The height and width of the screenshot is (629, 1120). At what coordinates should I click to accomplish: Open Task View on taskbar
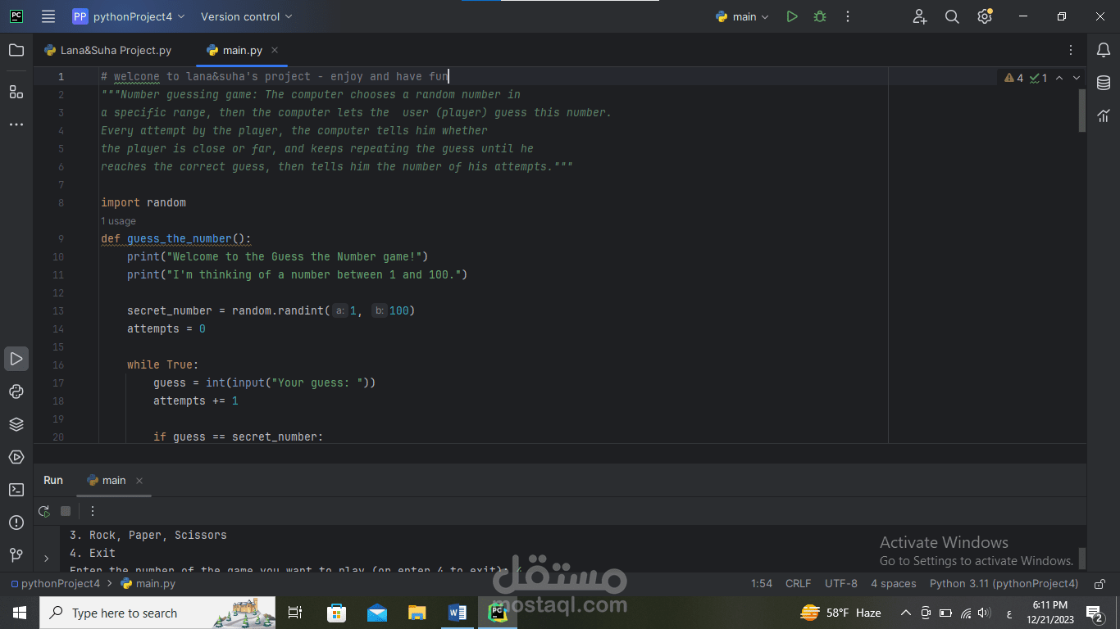(x=295, y=613)
